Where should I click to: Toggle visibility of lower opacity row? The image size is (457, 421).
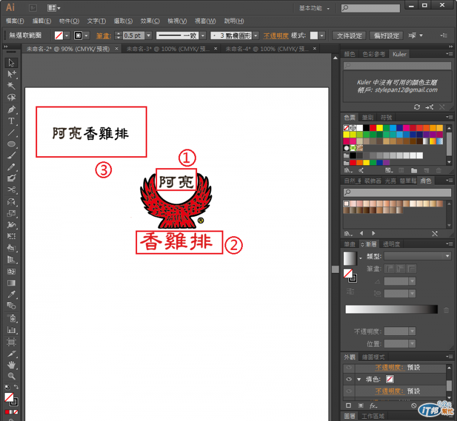[x=349, y=391]
